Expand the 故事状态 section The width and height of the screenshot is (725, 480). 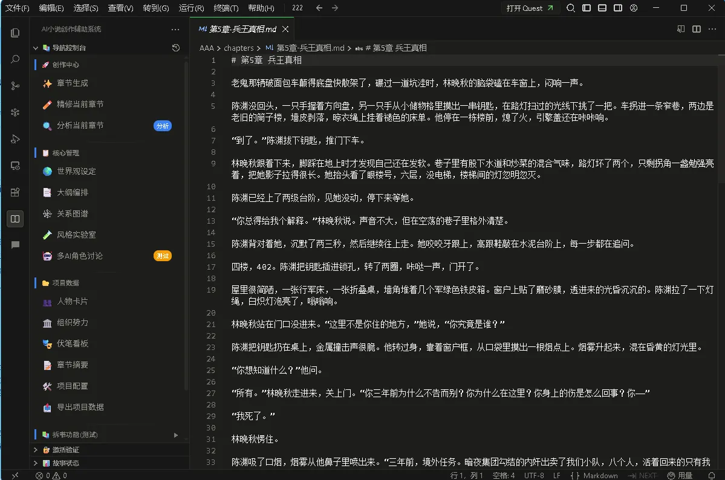(x=36, y=463)
